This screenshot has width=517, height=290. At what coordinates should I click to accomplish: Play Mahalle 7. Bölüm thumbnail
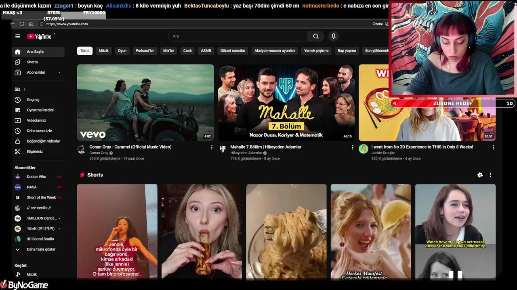286,103
